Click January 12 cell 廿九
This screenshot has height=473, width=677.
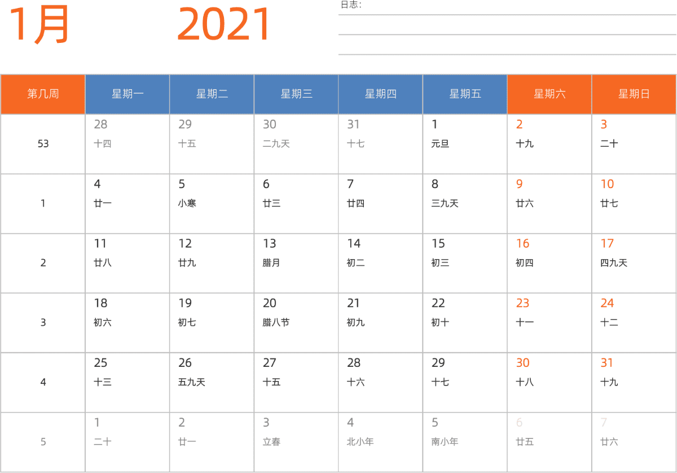[212, 263]
